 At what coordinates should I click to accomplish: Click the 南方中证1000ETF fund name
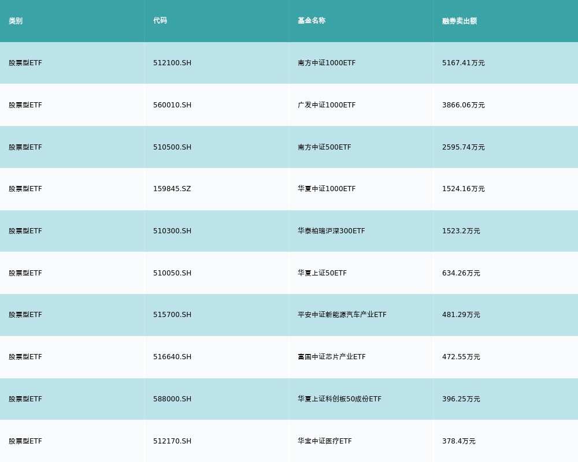(x=327, y=63)
